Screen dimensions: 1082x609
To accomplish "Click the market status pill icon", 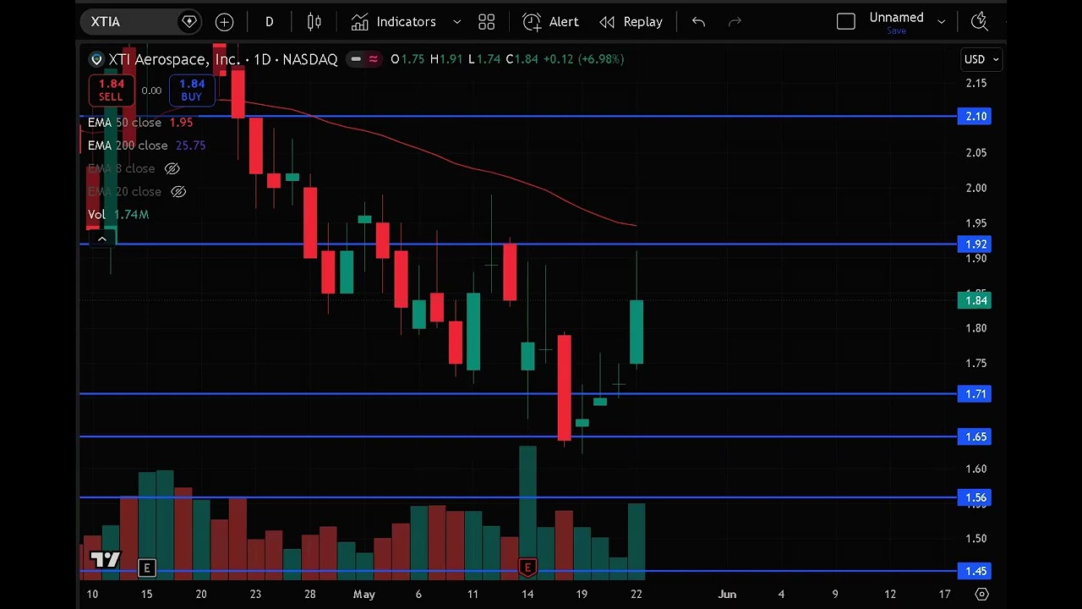I will pos(364,59).
